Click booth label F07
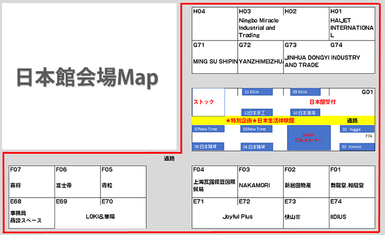The height and width of the screenshot is (235, 385). point(15,169)
